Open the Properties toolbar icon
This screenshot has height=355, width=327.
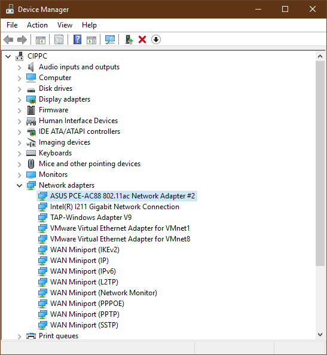(x=59, y=40)
